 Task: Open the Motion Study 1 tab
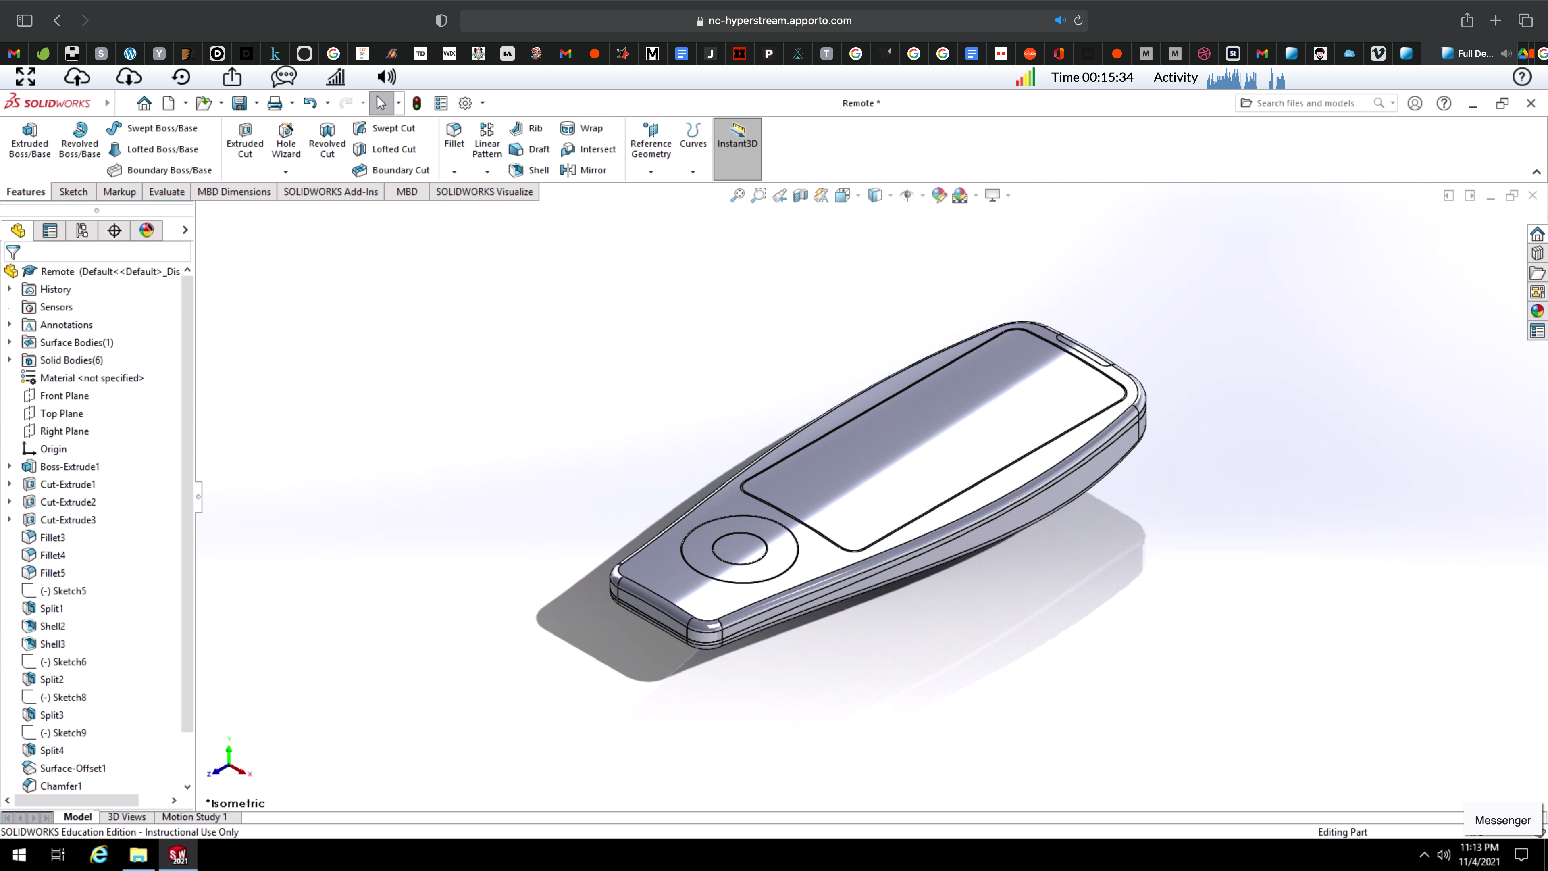pos(194,817)
